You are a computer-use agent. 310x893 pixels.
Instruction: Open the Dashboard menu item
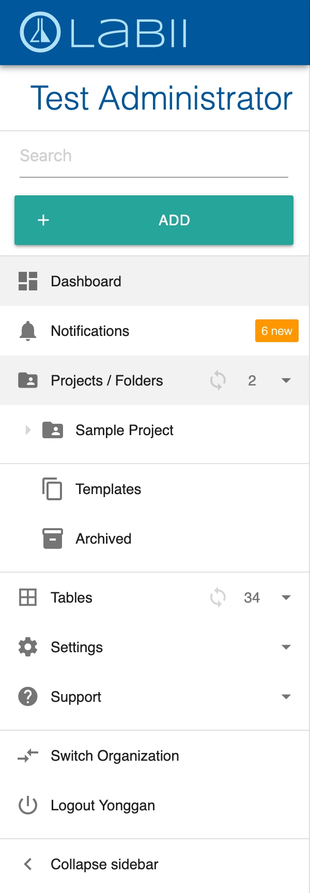86,281
